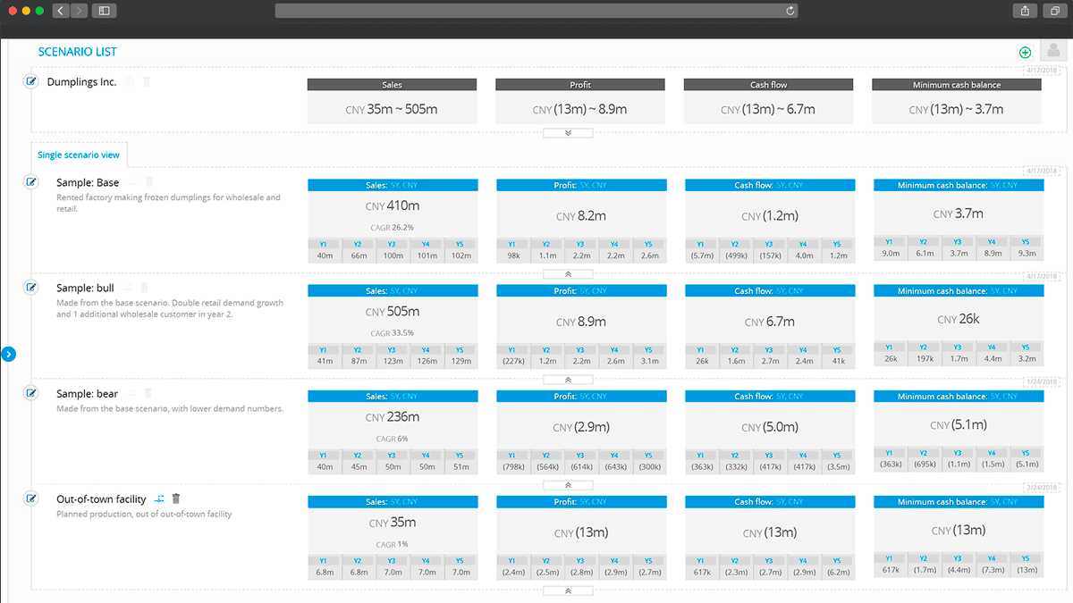Edit the Dumplings Inc. company entry

32,81
